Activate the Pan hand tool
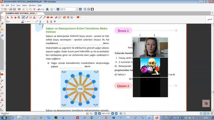 click(x=15, y=17)
